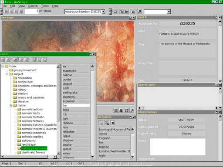Viewport: 223px width, 167px height.
Task: Select plants and flowers folder
Action: [x=33, y=152]
